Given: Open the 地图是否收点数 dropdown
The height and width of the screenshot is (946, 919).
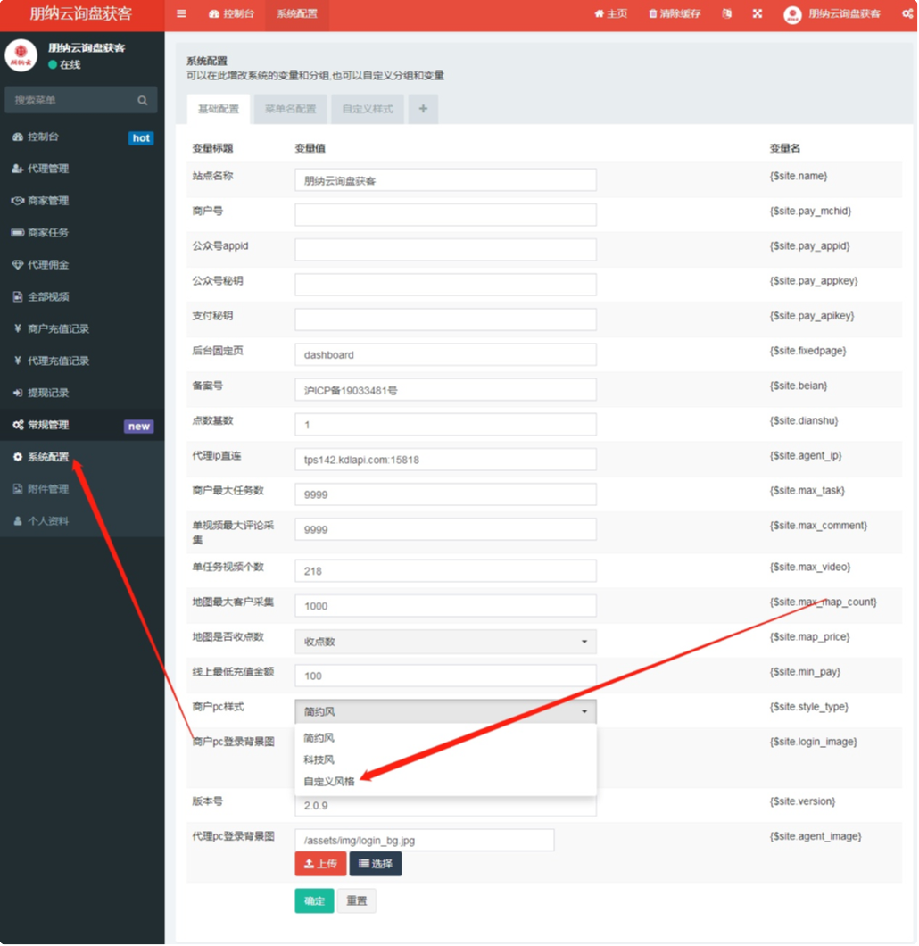Looking at the screenshot, I should pyautogui.click(x=445, y=642).
